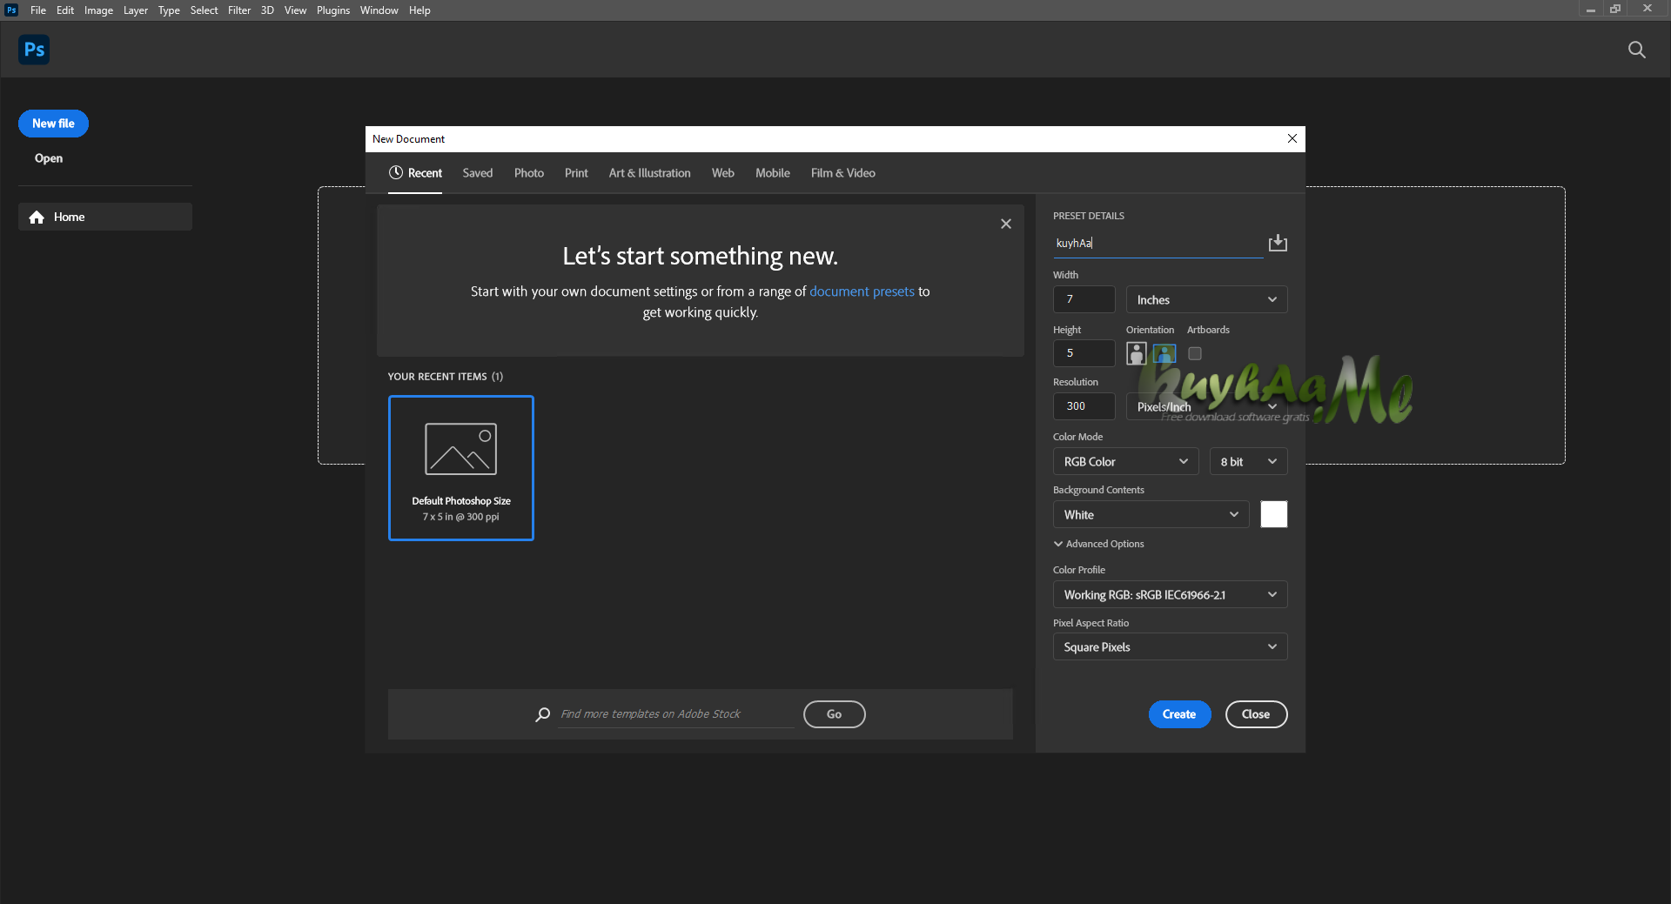This screenshot has height=904, width=1671.
Task: Select portrait orientation icon
Action: coord(1137,353)
